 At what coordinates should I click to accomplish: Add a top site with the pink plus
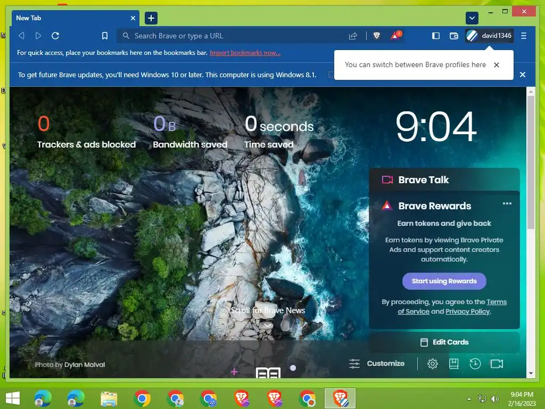[x=234, y=372]
